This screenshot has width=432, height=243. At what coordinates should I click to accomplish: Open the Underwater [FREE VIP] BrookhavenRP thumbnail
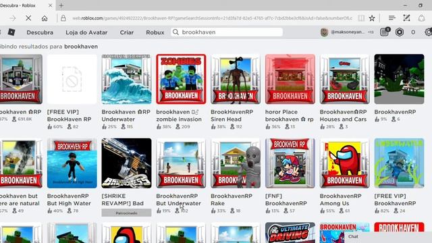[399, 163]
